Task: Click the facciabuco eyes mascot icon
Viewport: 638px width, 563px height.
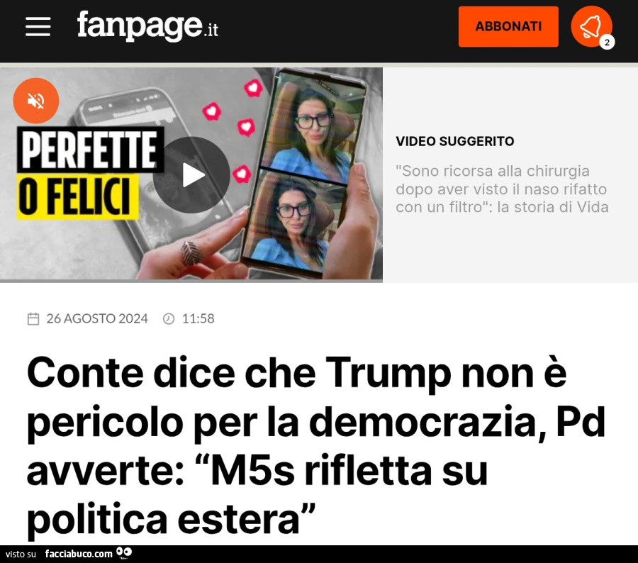Action: pyautogui.click(x=124, y=553)
